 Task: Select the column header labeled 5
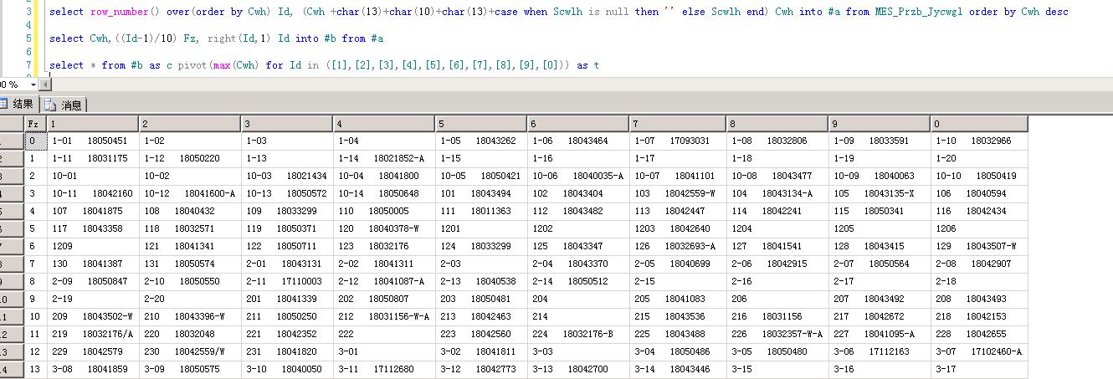[x=481, y=124]
